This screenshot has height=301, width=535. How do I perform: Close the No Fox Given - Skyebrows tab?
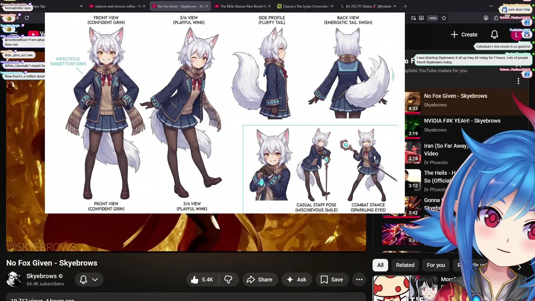click(206, 6)
